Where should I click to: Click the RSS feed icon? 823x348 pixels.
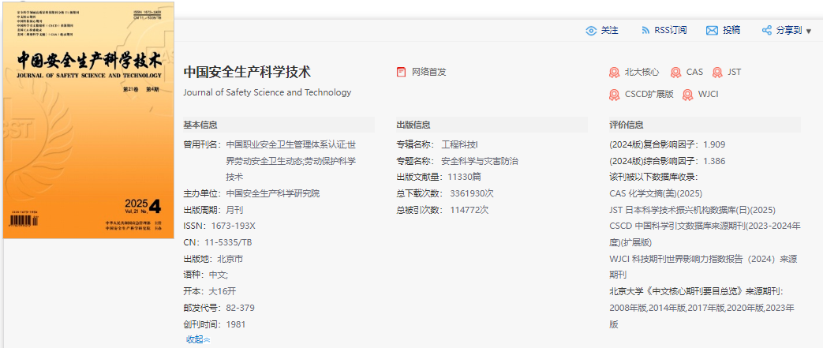click(645, 31)
